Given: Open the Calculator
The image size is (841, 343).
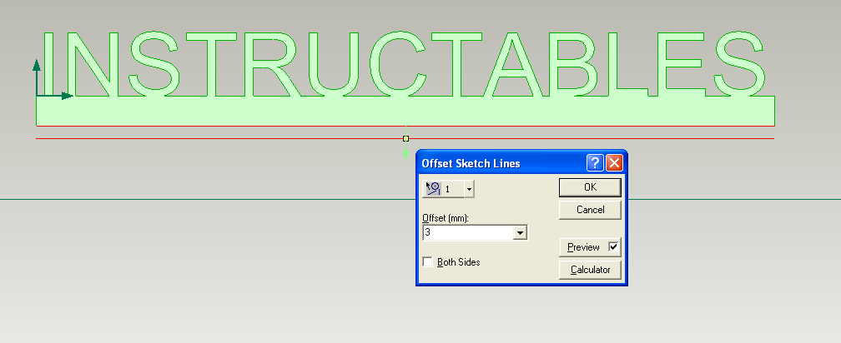Looking at the screenshot, I should [589, 270].
